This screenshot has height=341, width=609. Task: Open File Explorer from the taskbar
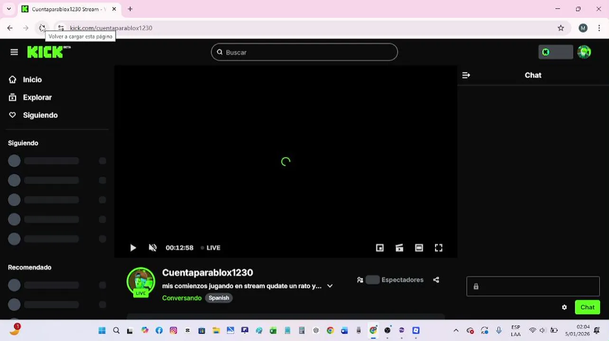coord(216,331)
